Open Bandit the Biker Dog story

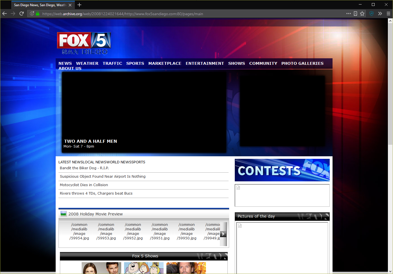[x=84, y=168]
